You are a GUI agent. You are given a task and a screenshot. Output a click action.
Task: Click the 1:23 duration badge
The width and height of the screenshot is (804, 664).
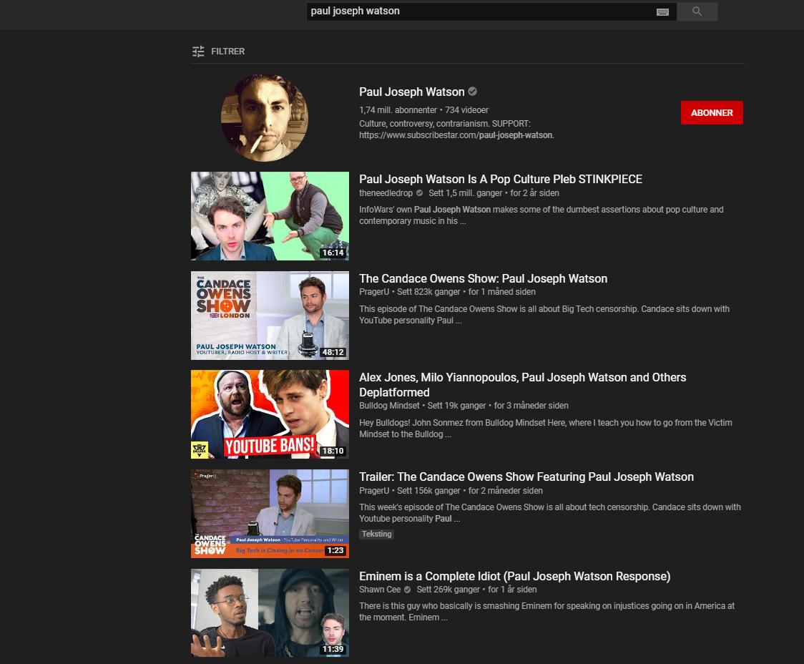click(335, 551)
